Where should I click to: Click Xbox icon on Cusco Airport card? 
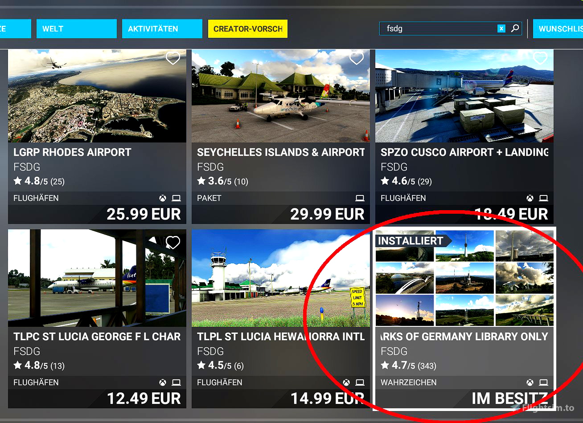pos(530,198)
